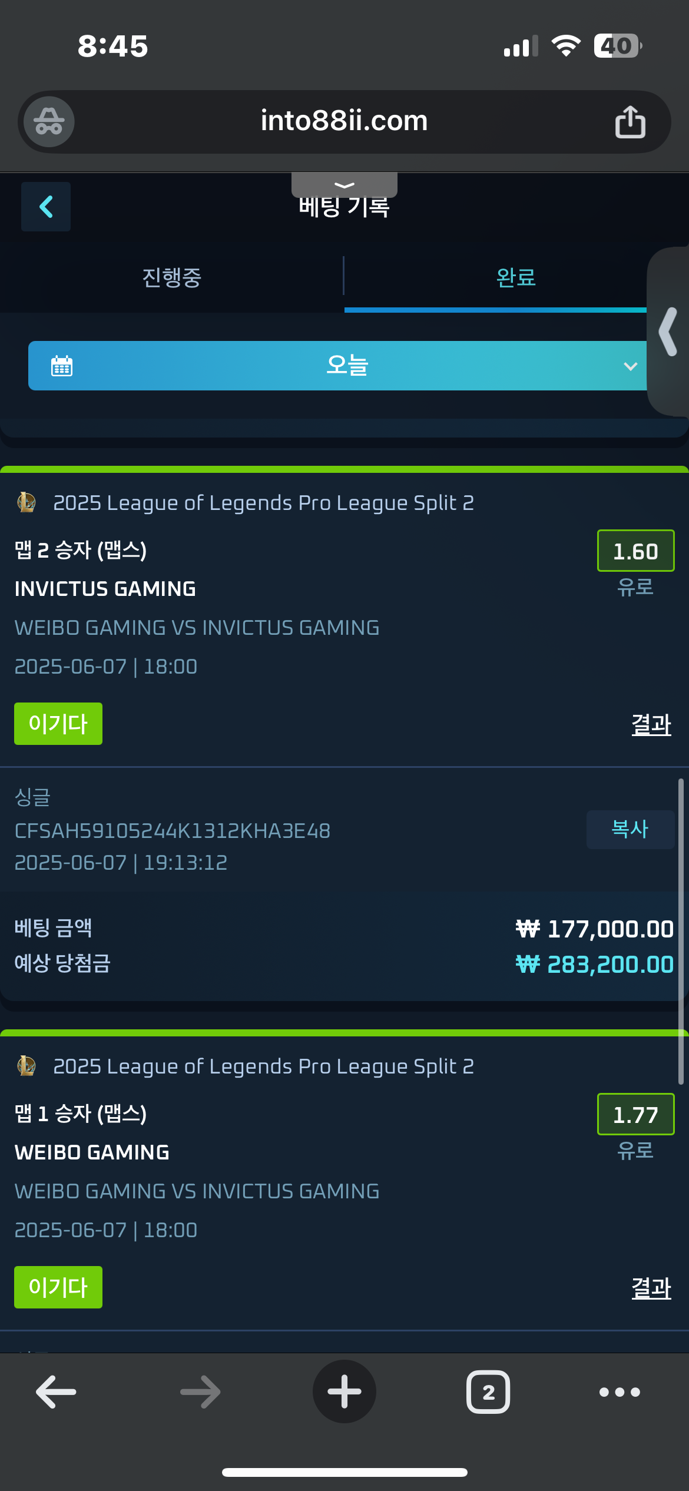The width and height of the screenshot is (689, 1491).
Task: Open 결과 link for Invictus Gaming bet
Action: (x=651, y=724)
